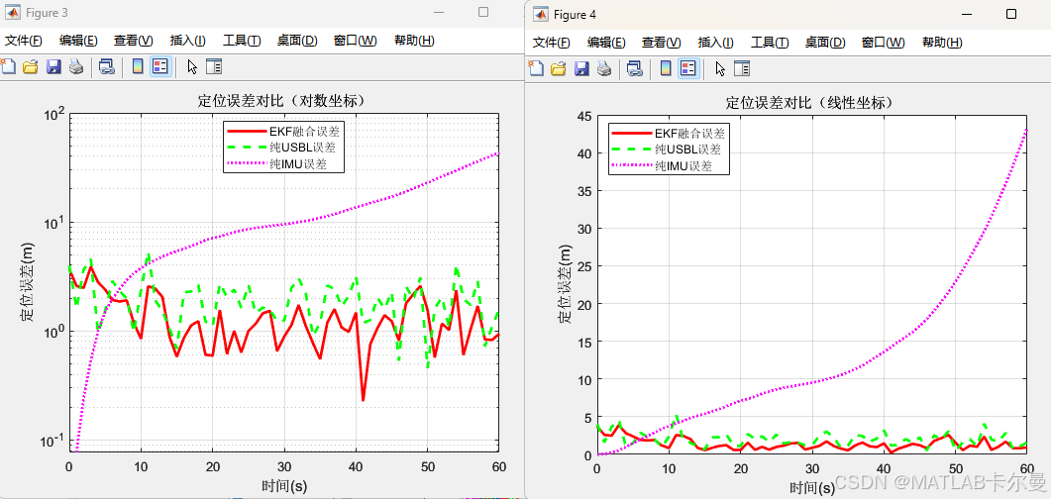The width and height of the screenshot is (1051, 499).
Task: Click MATLAB logo icon in Figure 3 title bar
Action: (13, 13)
